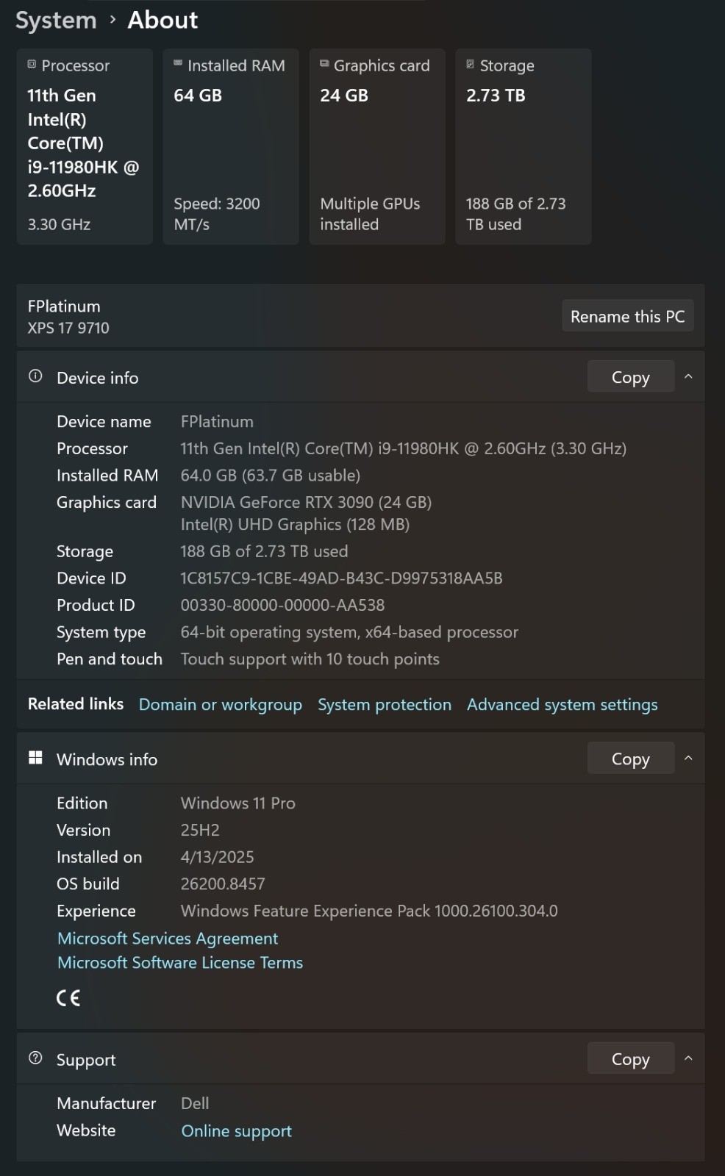Click the Multiple GPUs installed text
Image resolution: width=725 pixels, height=1176 pixels.
370,214
